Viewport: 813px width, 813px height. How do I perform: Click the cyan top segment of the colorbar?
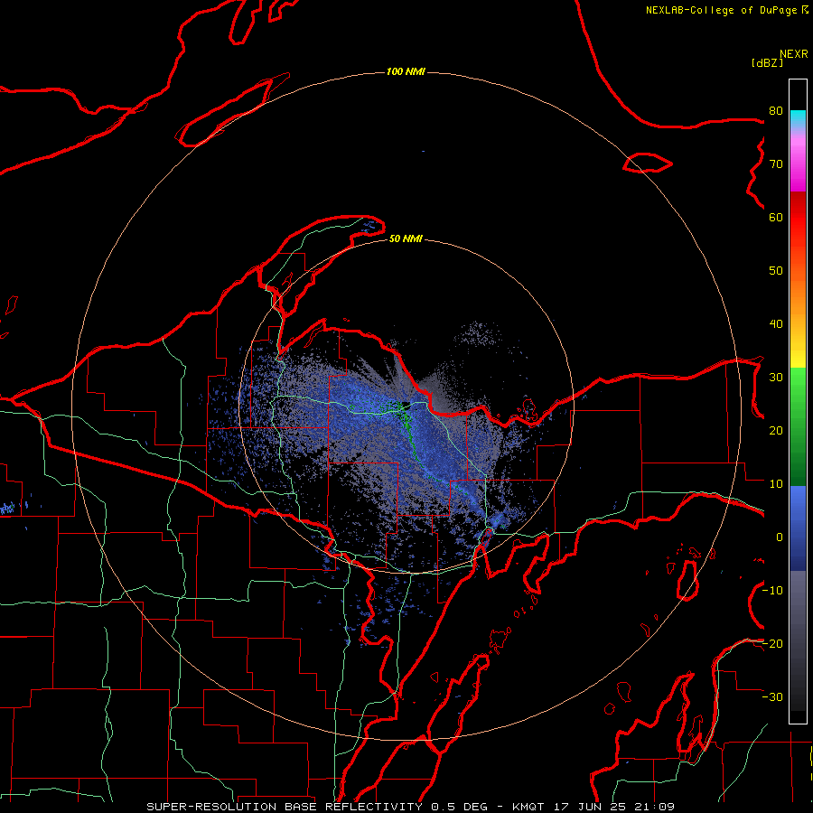(x=798, y=118)
